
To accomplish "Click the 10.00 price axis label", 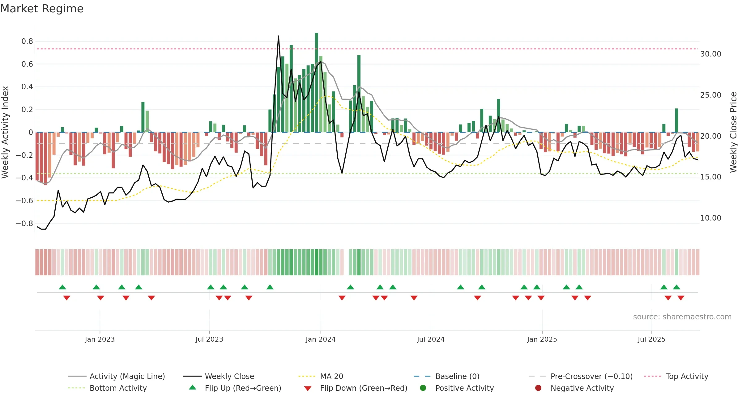I will pyautogui.click(x=710, y=218).
